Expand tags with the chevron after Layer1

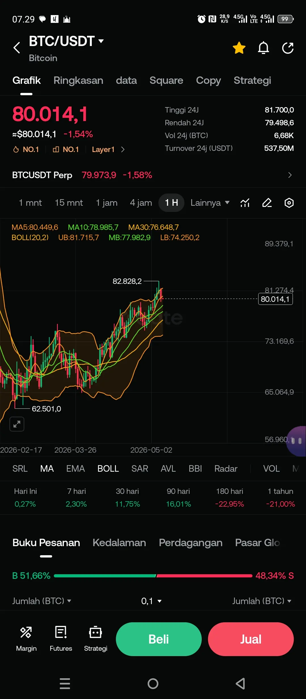tap(123, 149)
